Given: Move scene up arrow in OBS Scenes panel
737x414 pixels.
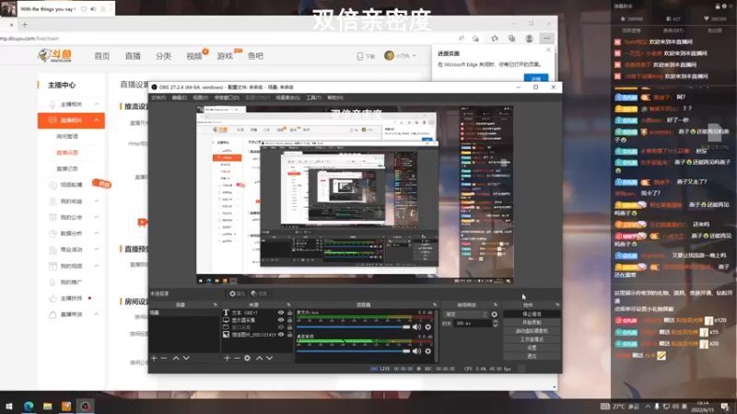Looking at the screenshot, I should tap(176, 358).
